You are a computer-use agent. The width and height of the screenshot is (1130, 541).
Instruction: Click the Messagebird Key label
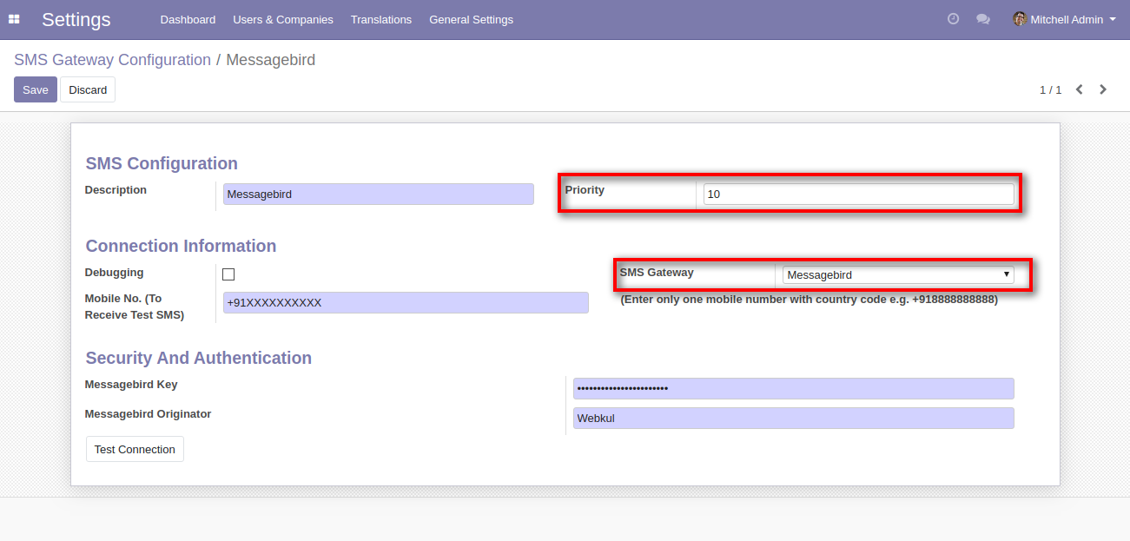tap(131, 385)
